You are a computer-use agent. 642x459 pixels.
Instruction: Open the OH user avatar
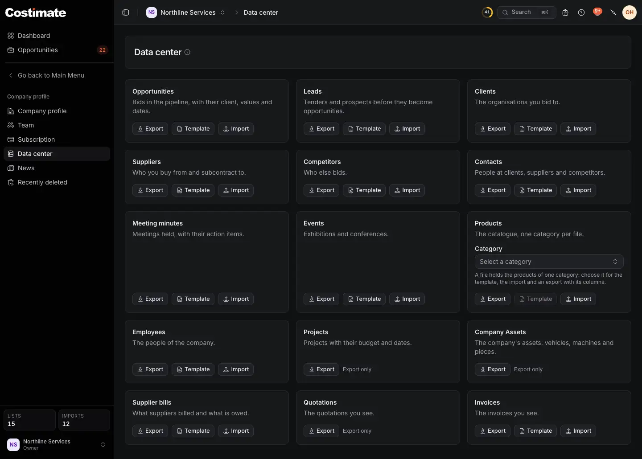(x=630, y=12)
